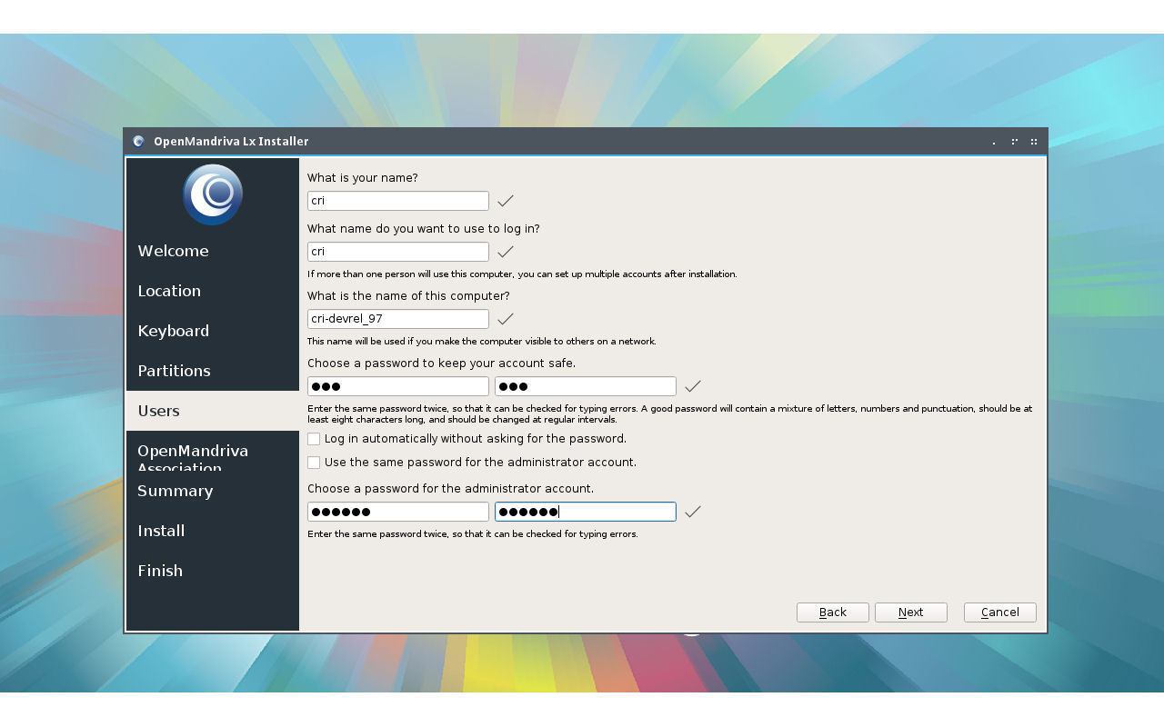Click the checkmark beside the computer name field
1164x727 pixels.
506,319
